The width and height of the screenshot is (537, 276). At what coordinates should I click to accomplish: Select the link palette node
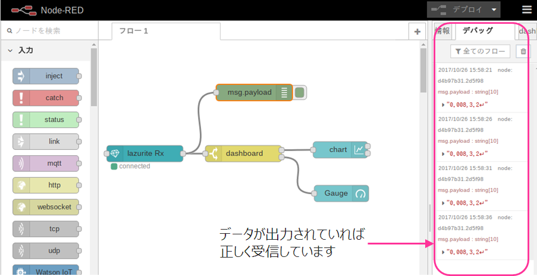point(46,142)
